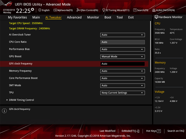186x139 pixels.
Task: Switch to My Favorites tab
Action: pyautogui.click(x=18, y=18)
